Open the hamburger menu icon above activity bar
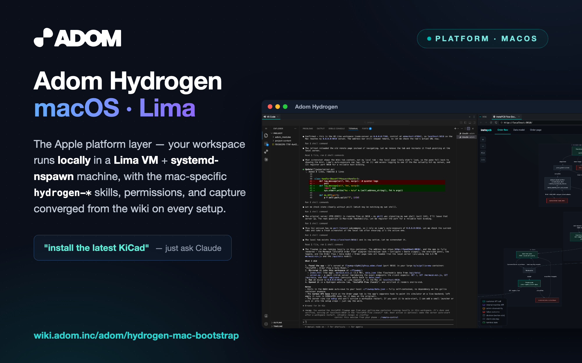582x363 pixels. [x=266, y=128]
